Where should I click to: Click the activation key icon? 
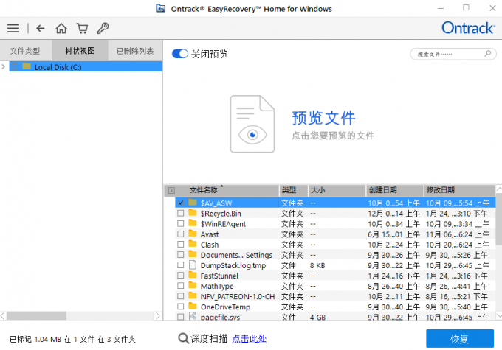pos(103,29)
